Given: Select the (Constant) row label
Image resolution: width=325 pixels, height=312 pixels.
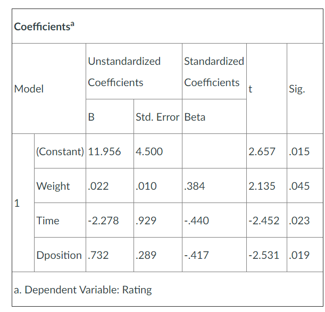Looking at the screenshot, I should (60, 151).
